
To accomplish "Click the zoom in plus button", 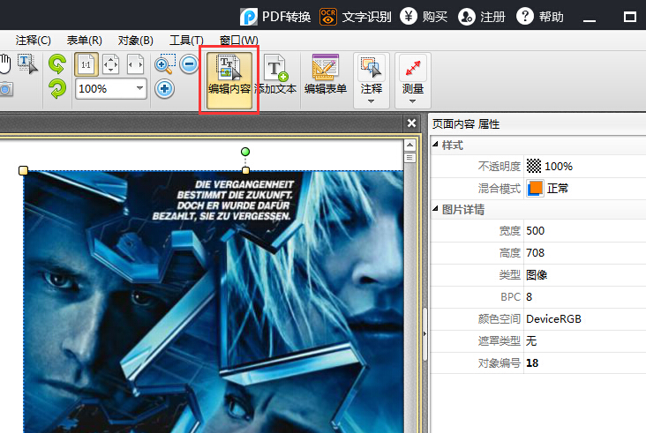I will click(x=164, y=89).
